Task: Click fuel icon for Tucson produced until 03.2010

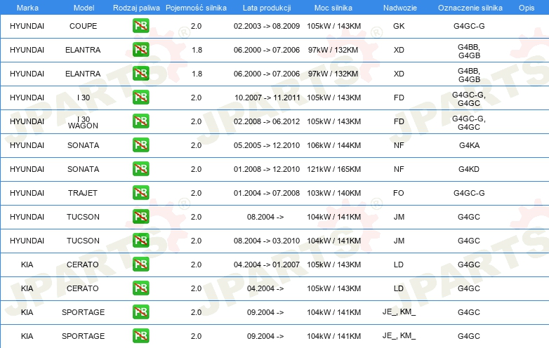Action: pyautogui.click(x=140, y=241)
